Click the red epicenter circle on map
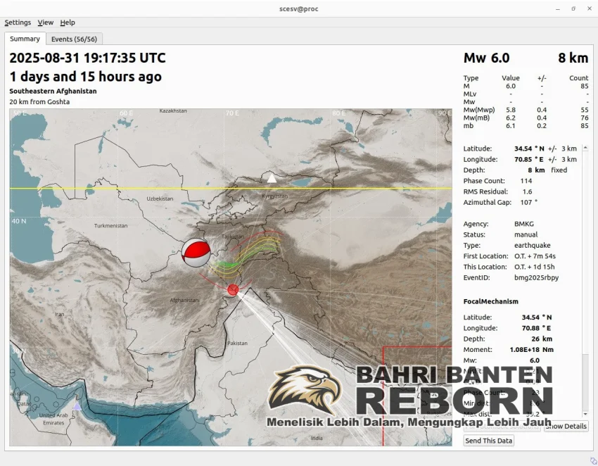 [x=233, y=290]
